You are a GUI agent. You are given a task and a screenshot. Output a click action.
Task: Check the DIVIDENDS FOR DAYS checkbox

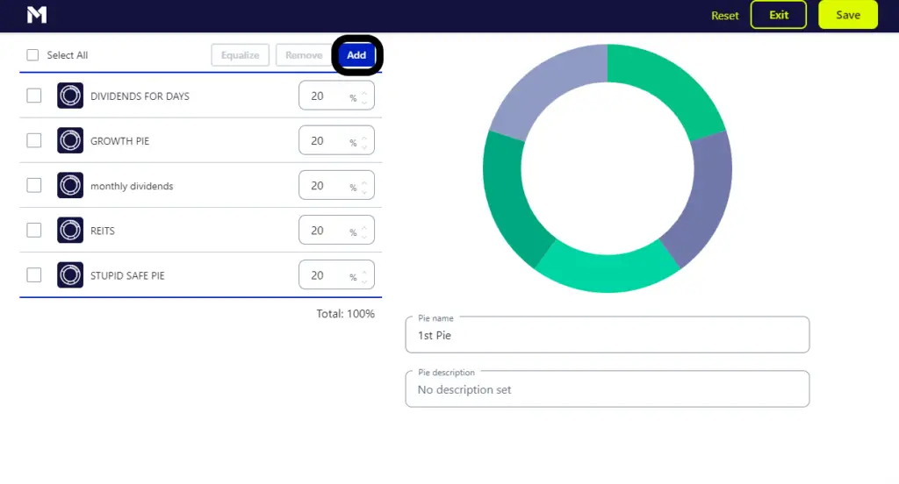[x=34, y=96]
